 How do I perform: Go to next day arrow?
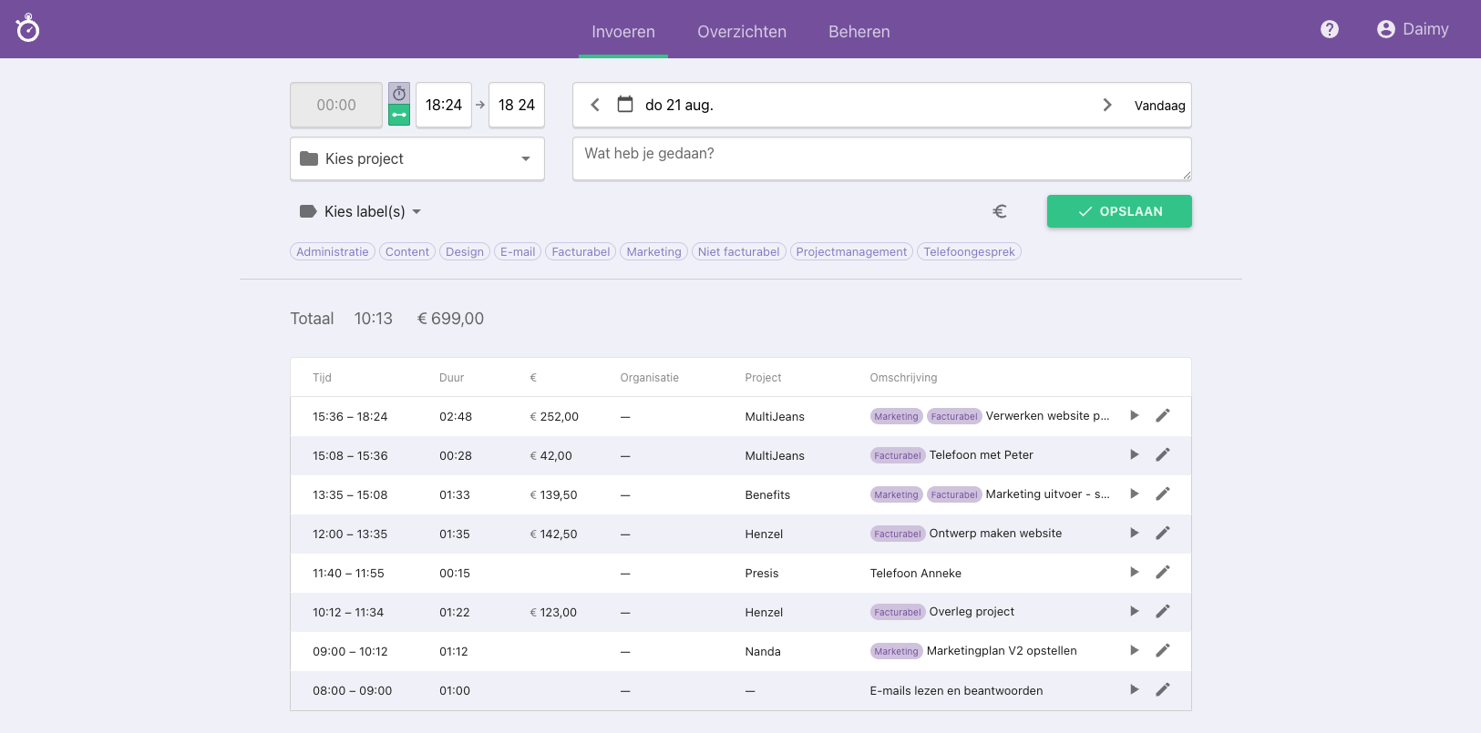tap(1107, 105)
